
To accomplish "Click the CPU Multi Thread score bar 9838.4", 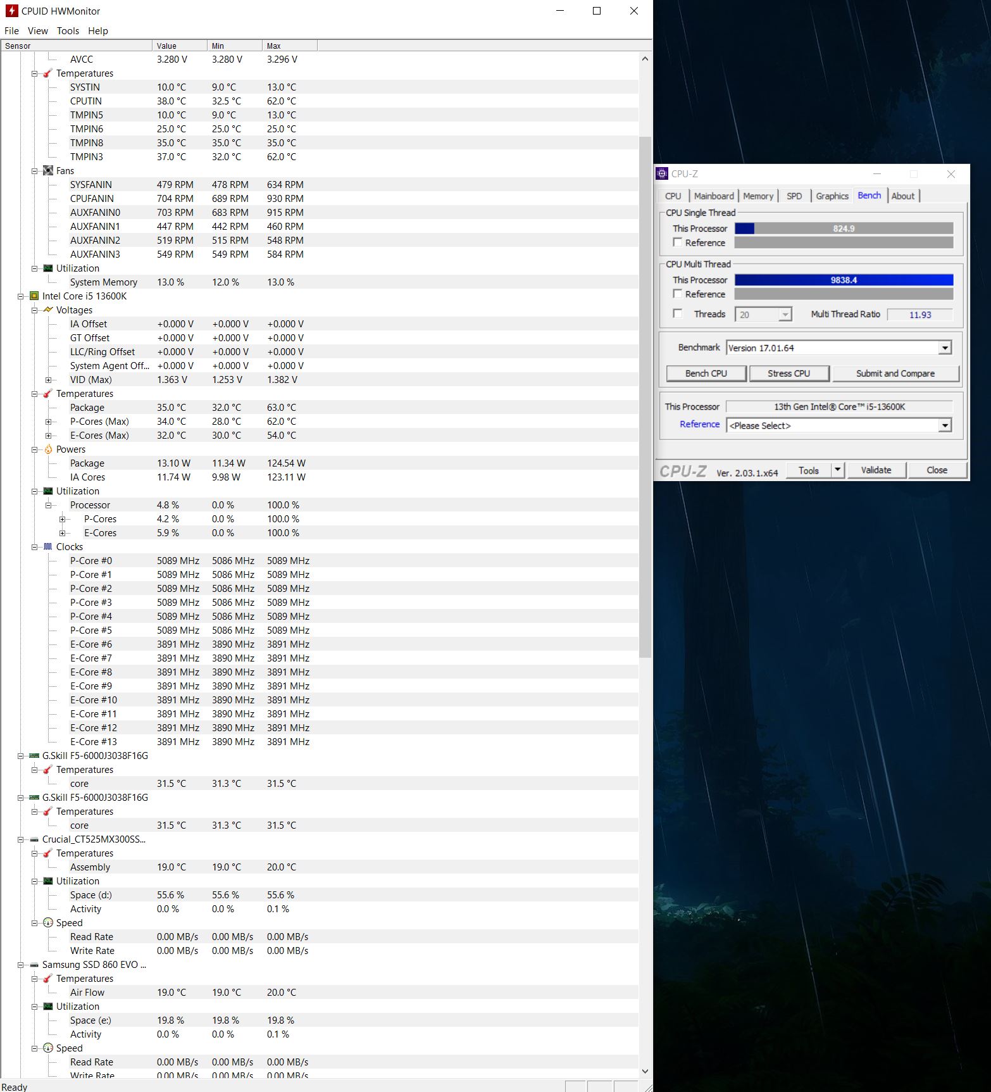I will (844, 280).
